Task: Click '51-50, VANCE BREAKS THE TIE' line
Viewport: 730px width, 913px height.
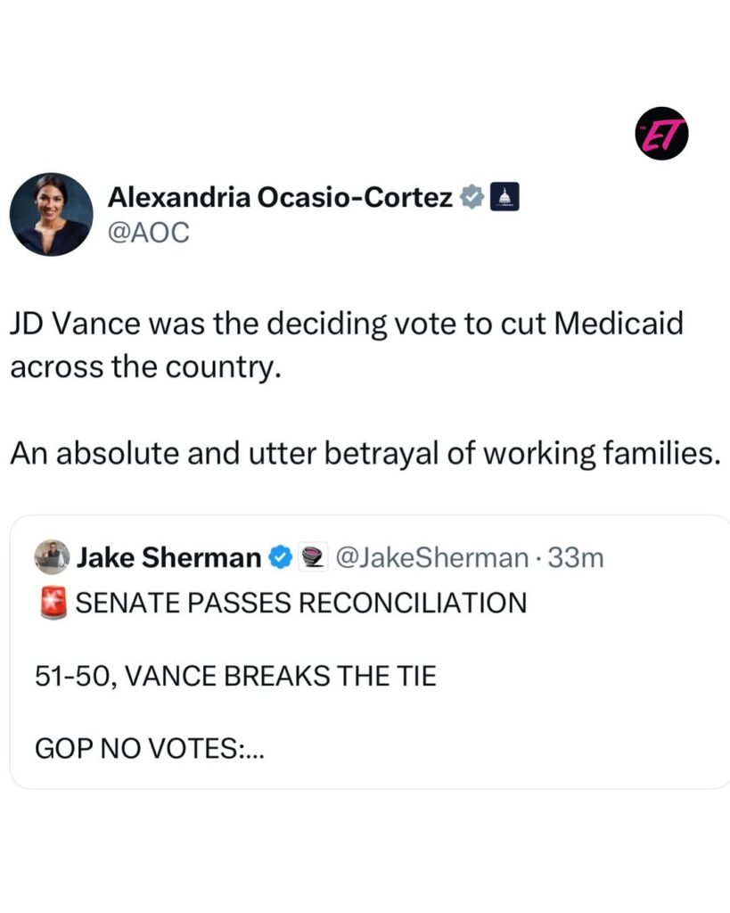Action: [235, 677]
